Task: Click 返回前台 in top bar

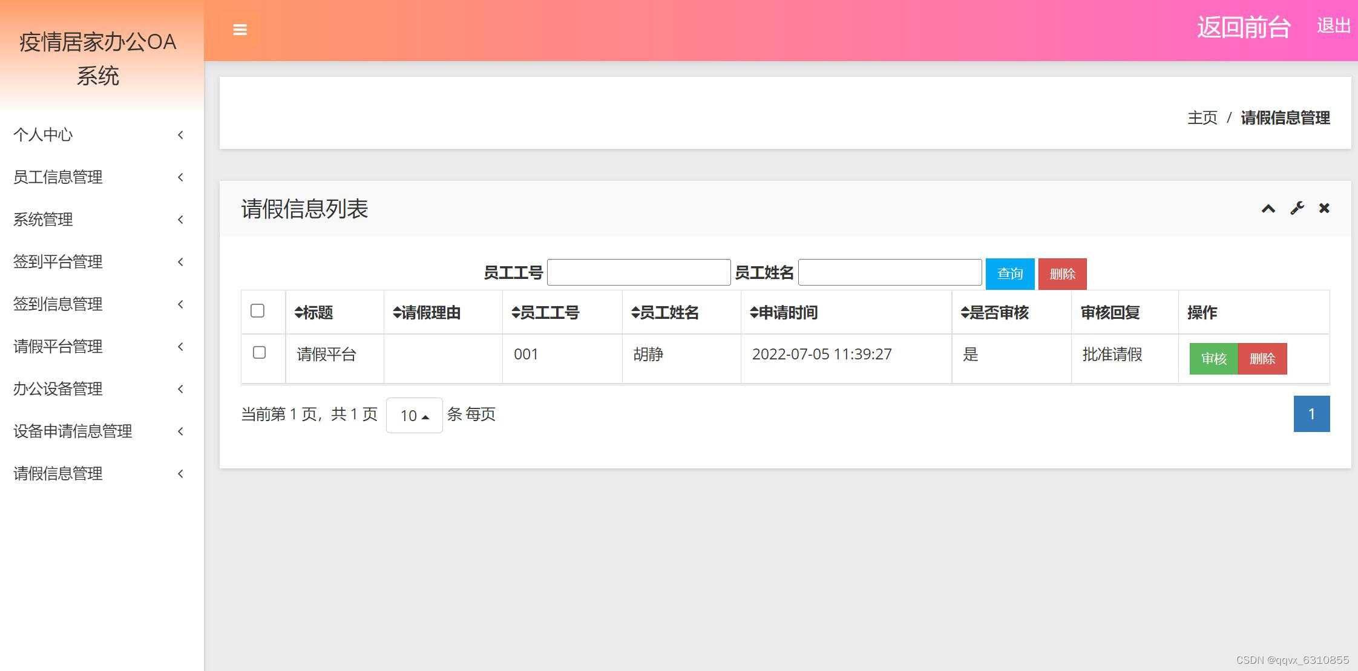Action: click(1244, 27)
